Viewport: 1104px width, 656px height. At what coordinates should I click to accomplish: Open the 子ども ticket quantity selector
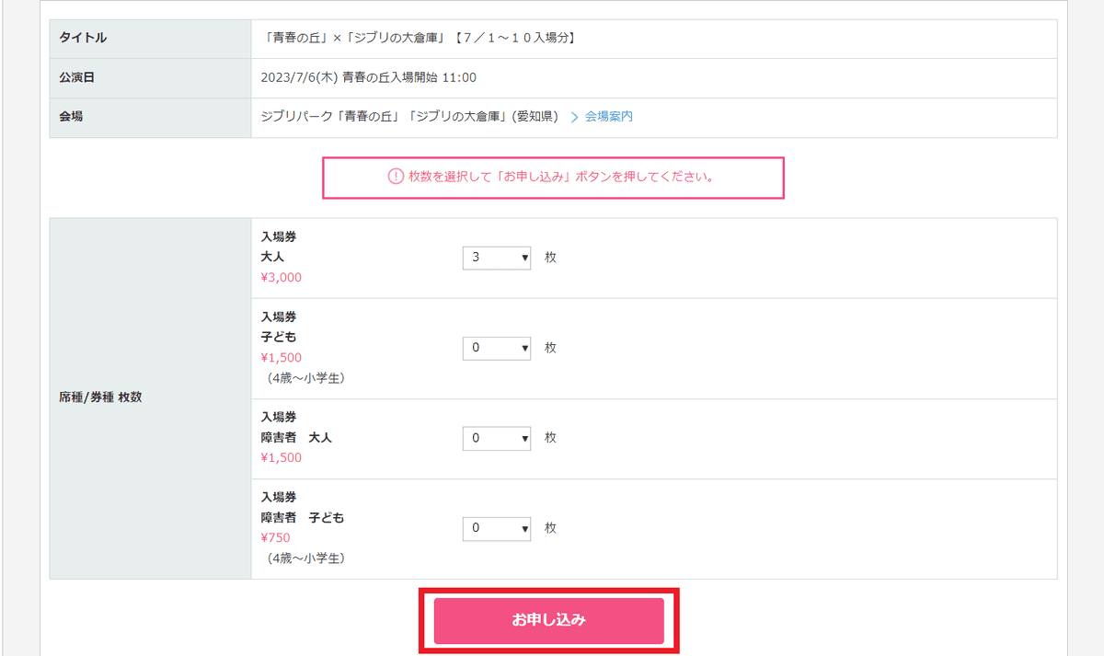click(x=496, y=348)
